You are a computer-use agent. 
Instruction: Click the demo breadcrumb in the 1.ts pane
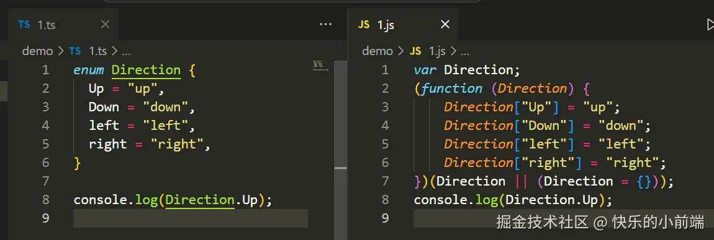coord(37,51)
